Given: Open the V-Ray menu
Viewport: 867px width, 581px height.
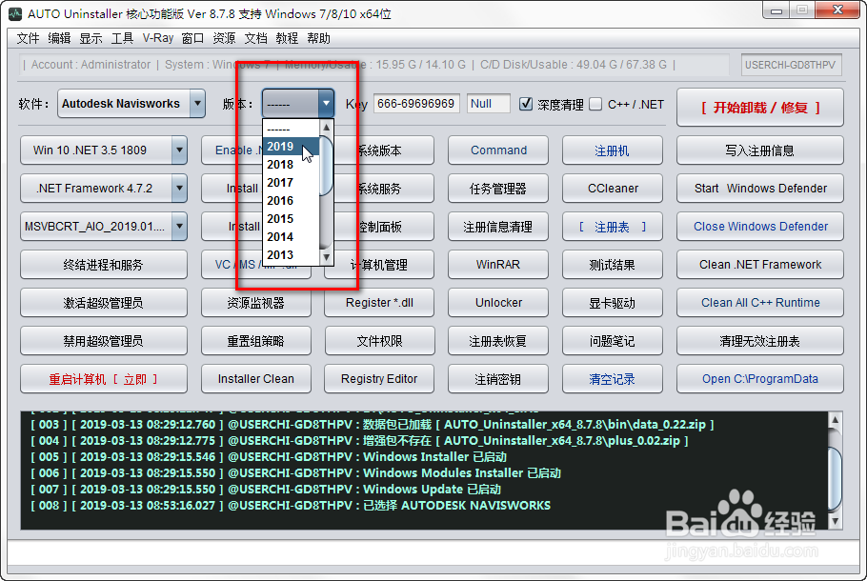Looking at the screenshot, I should [x=158, y=38].
